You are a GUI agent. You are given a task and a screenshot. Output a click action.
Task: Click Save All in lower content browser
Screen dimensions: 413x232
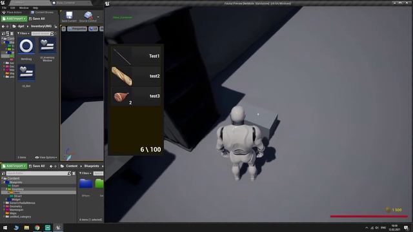(37, 166)
